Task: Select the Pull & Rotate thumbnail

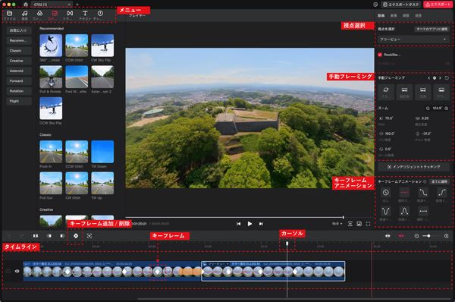Action: pos(51,77)
